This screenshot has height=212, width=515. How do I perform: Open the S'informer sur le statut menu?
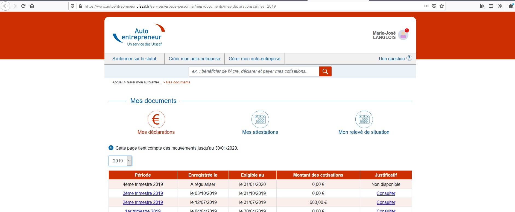(x=134, y=59)
